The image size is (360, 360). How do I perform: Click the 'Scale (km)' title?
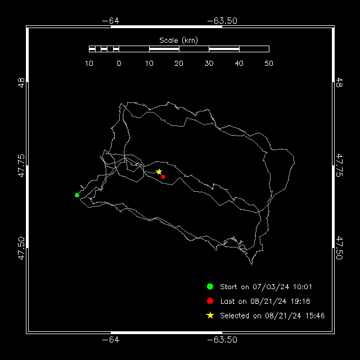[179, 40]
